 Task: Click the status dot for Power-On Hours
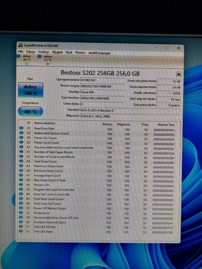tap(21, 138)
